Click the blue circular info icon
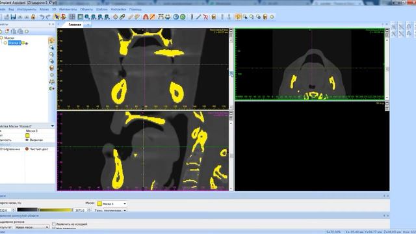This screenshot has width=416, height=234. coord(176,17)
